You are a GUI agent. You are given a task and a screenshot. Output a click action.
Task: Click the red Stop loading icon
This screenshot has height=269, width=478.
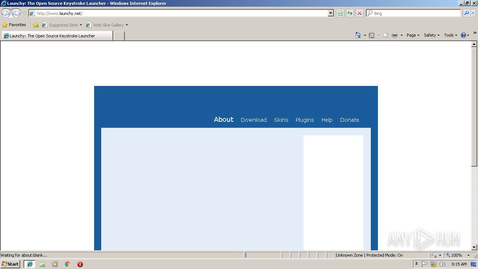360,13
